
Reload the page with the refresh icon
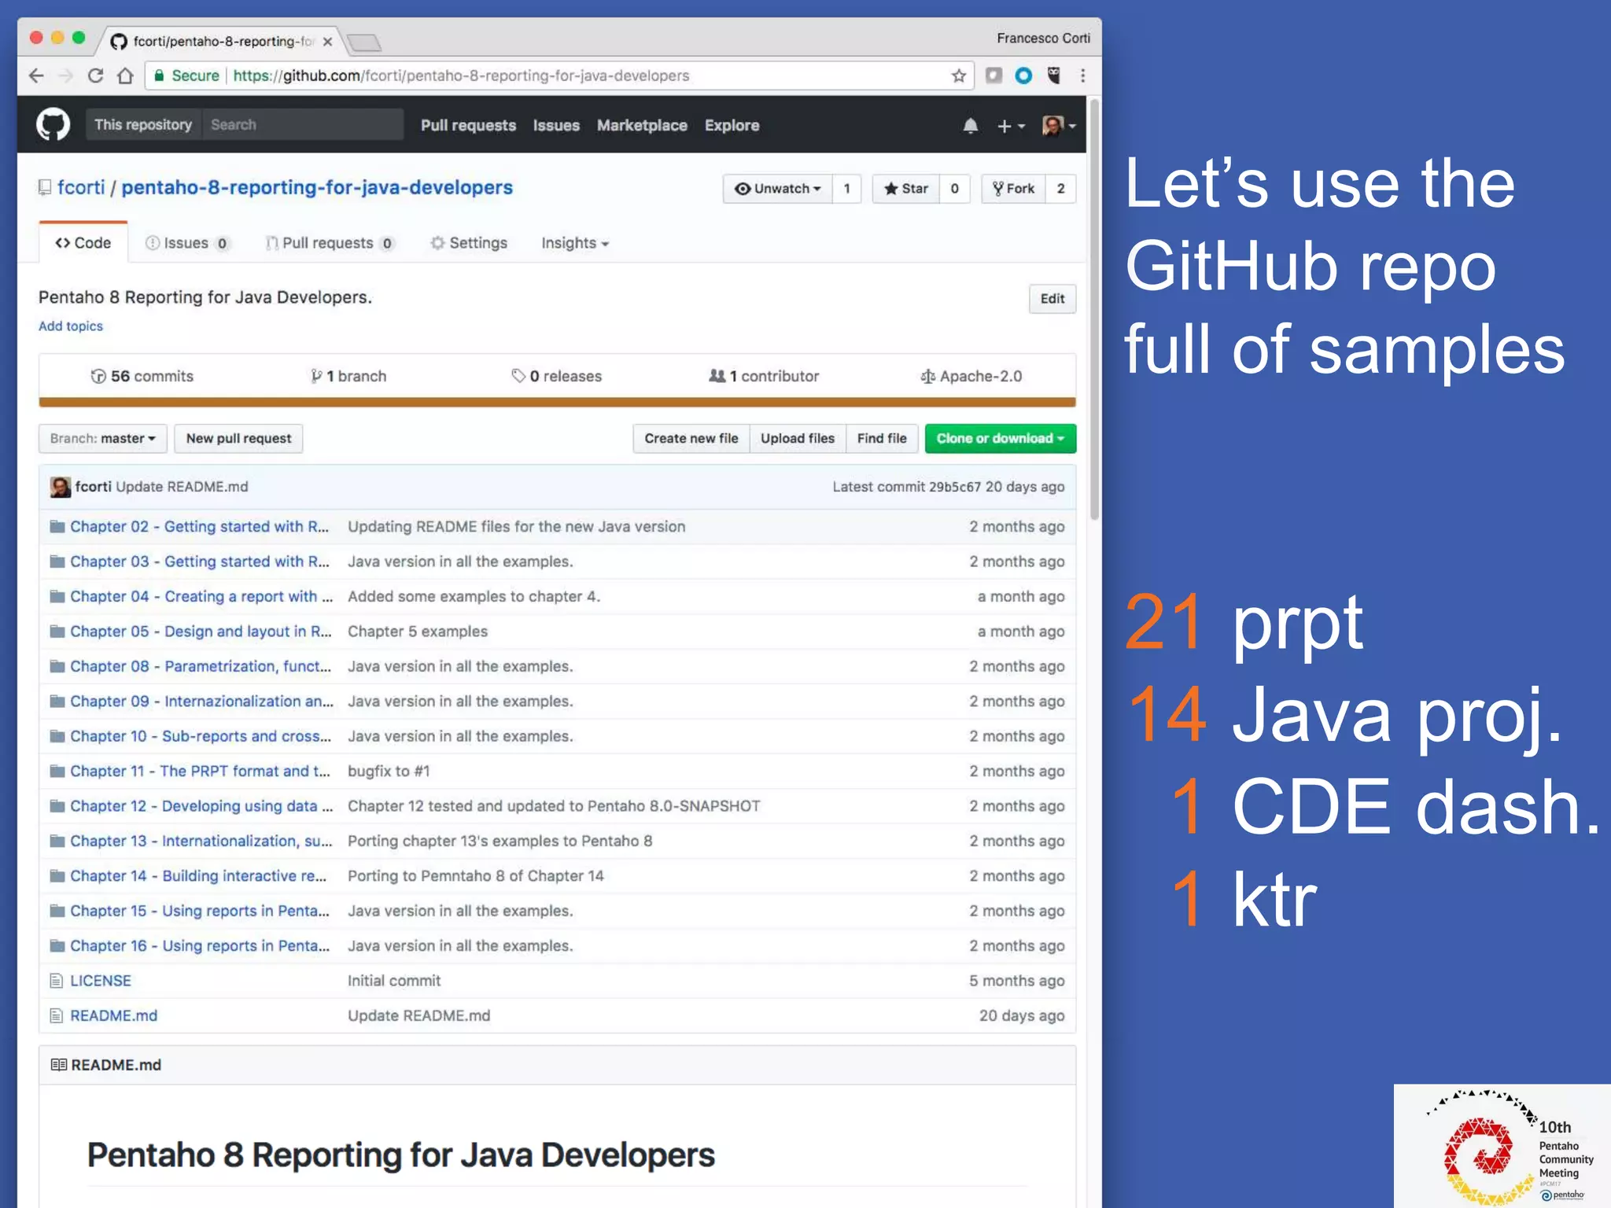coord(96,75)
